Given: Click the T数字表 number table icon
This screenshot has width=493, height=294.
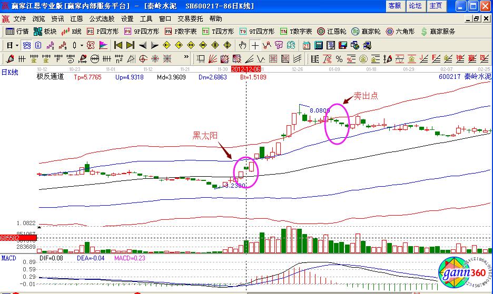Looking at the screenshot, I should point(296,32).
